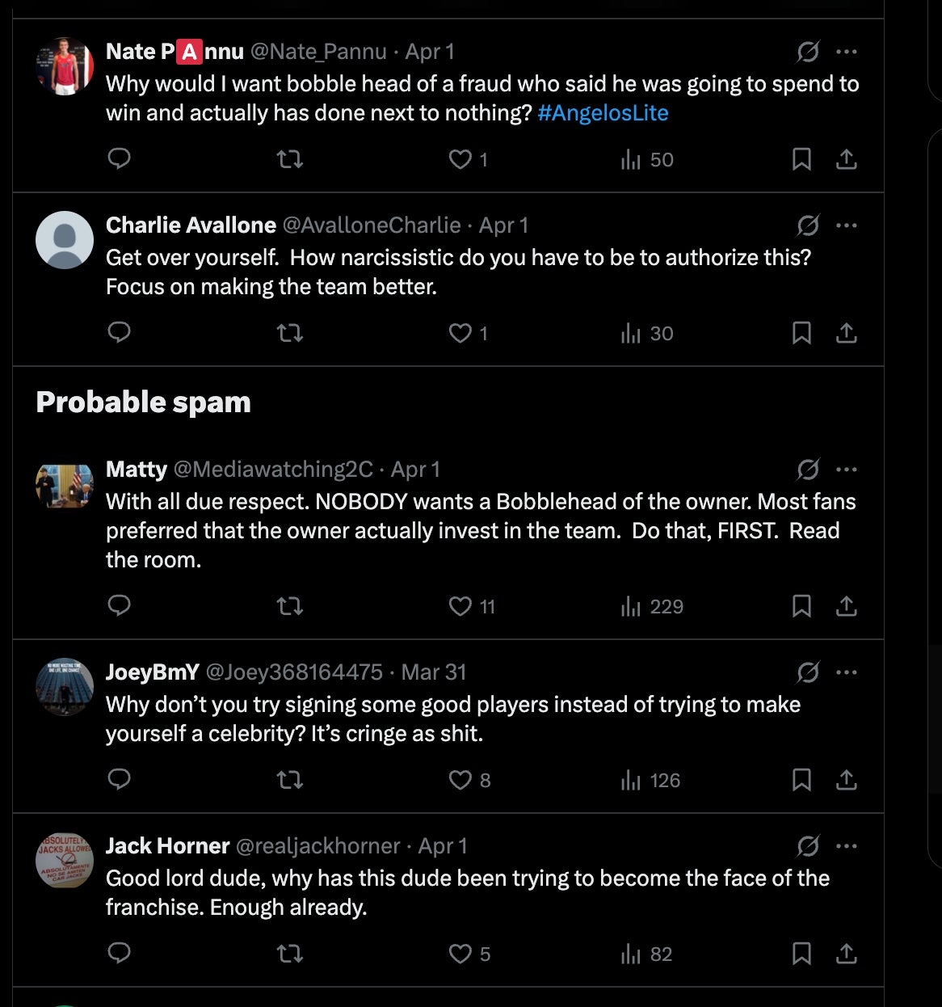Open @realjackhorner profile handle
This screenshot has width=942, height=1007.
coord(318,846)
